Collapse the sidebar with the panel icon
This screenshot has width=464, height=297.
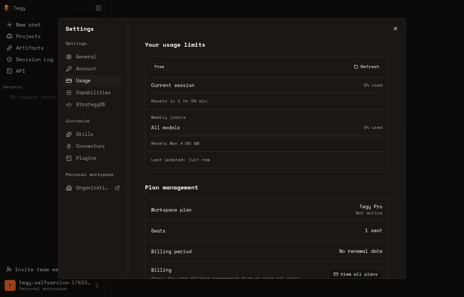coord(98,8)
